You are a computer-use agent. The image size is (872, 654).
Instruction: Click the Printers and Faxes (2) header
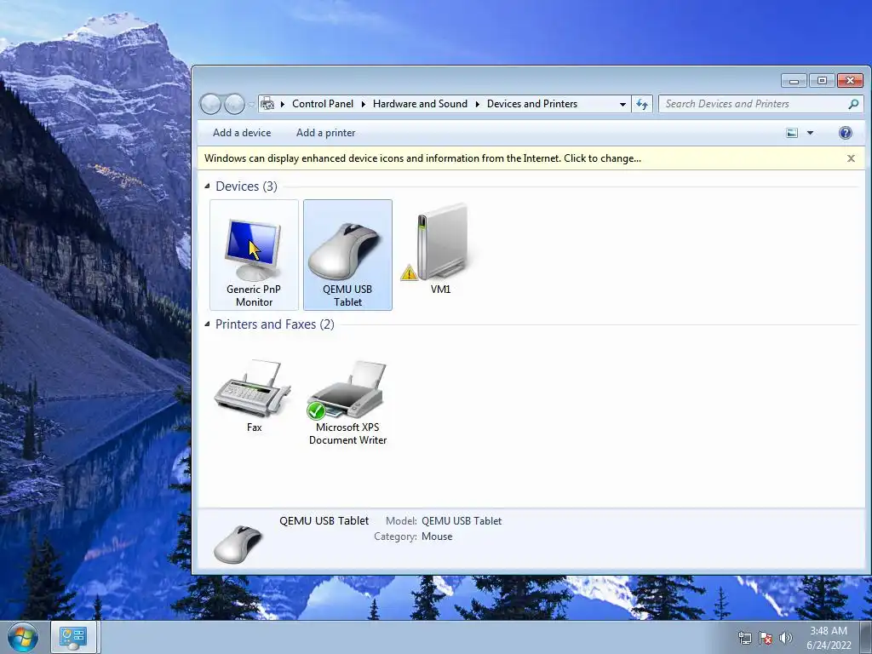click(x=275, y=324)
